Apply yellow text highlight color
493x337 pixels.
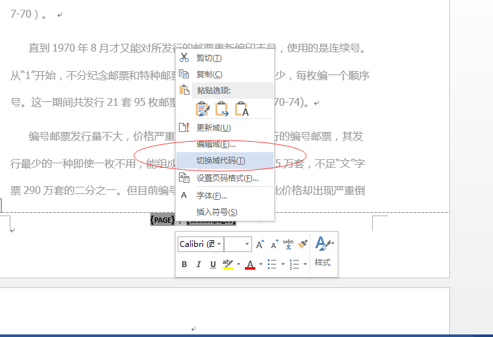[228, 265]
